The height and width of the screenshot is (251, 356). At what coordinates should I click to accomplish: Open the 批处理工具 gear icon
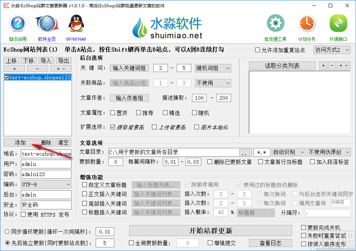[x=275, y=23]
